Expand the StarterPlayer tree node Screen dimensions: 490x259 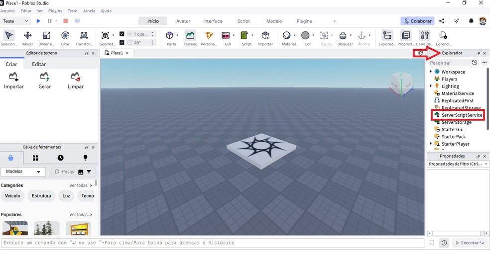tap(431, 144)
